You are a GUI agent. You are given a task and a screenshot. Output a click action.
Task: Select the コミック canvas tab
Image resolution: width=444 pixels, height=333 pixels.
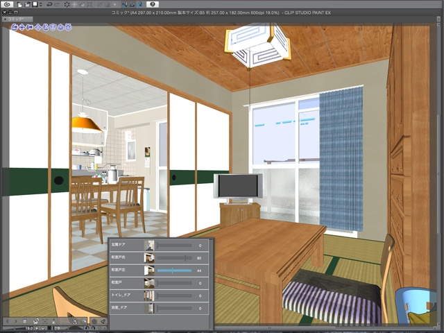click(x=17, y=19)
